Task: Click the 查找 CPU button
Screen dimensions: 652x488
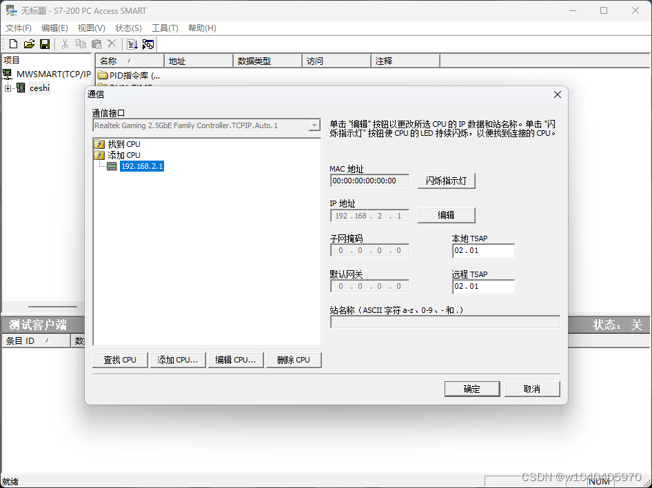Action: [x=119, y=359]
